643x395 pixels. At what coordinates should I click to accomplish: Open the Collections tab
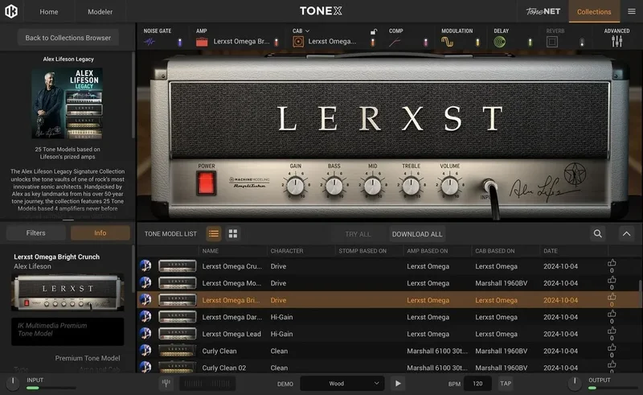594,11
